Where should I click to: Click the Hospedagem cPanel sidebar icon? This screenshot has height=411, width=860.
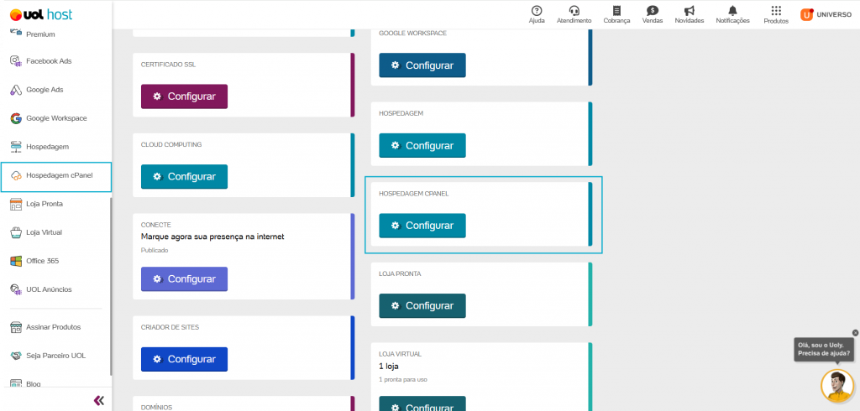(16, 175)
